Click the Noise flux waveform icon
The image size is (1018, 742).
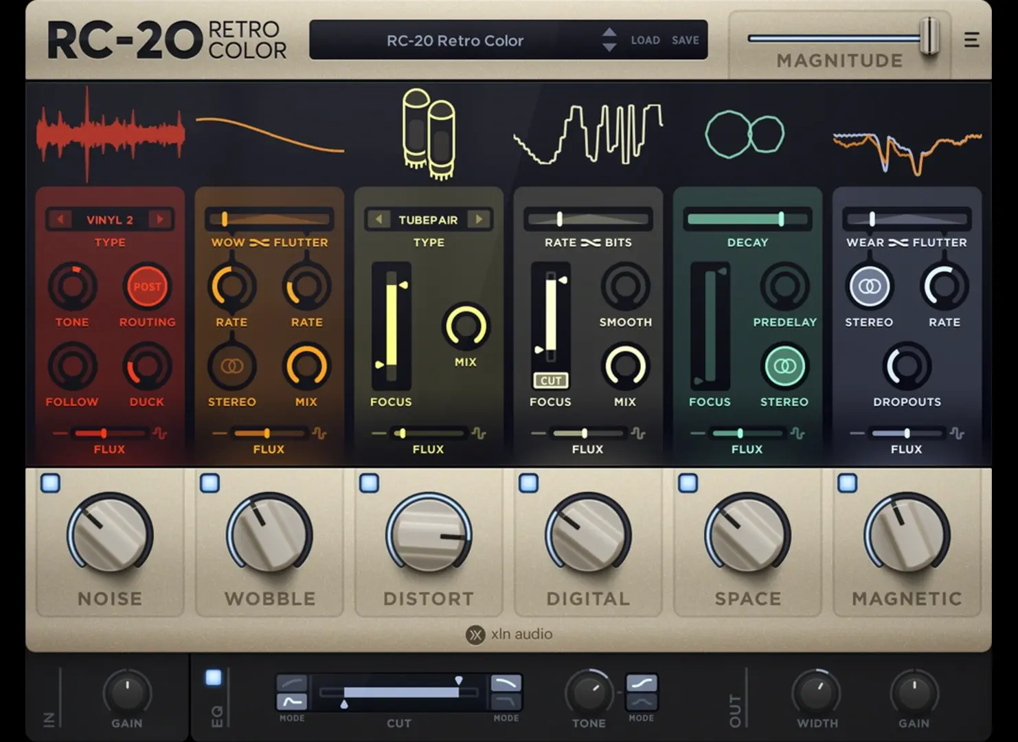coord(160,434)
